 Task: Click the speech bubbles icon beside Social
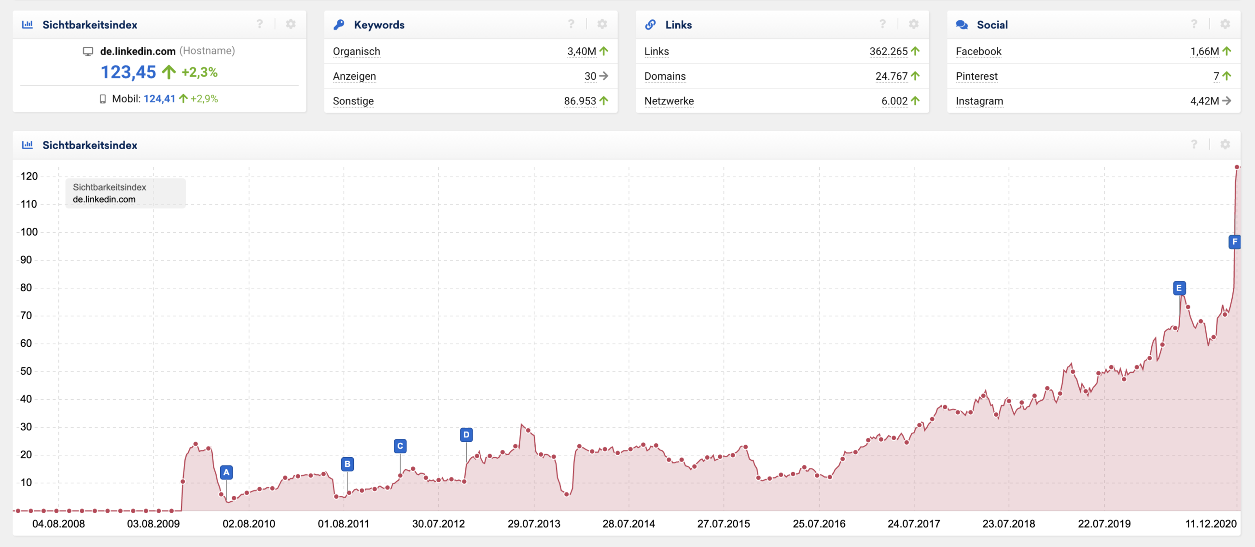coord(962,24)
